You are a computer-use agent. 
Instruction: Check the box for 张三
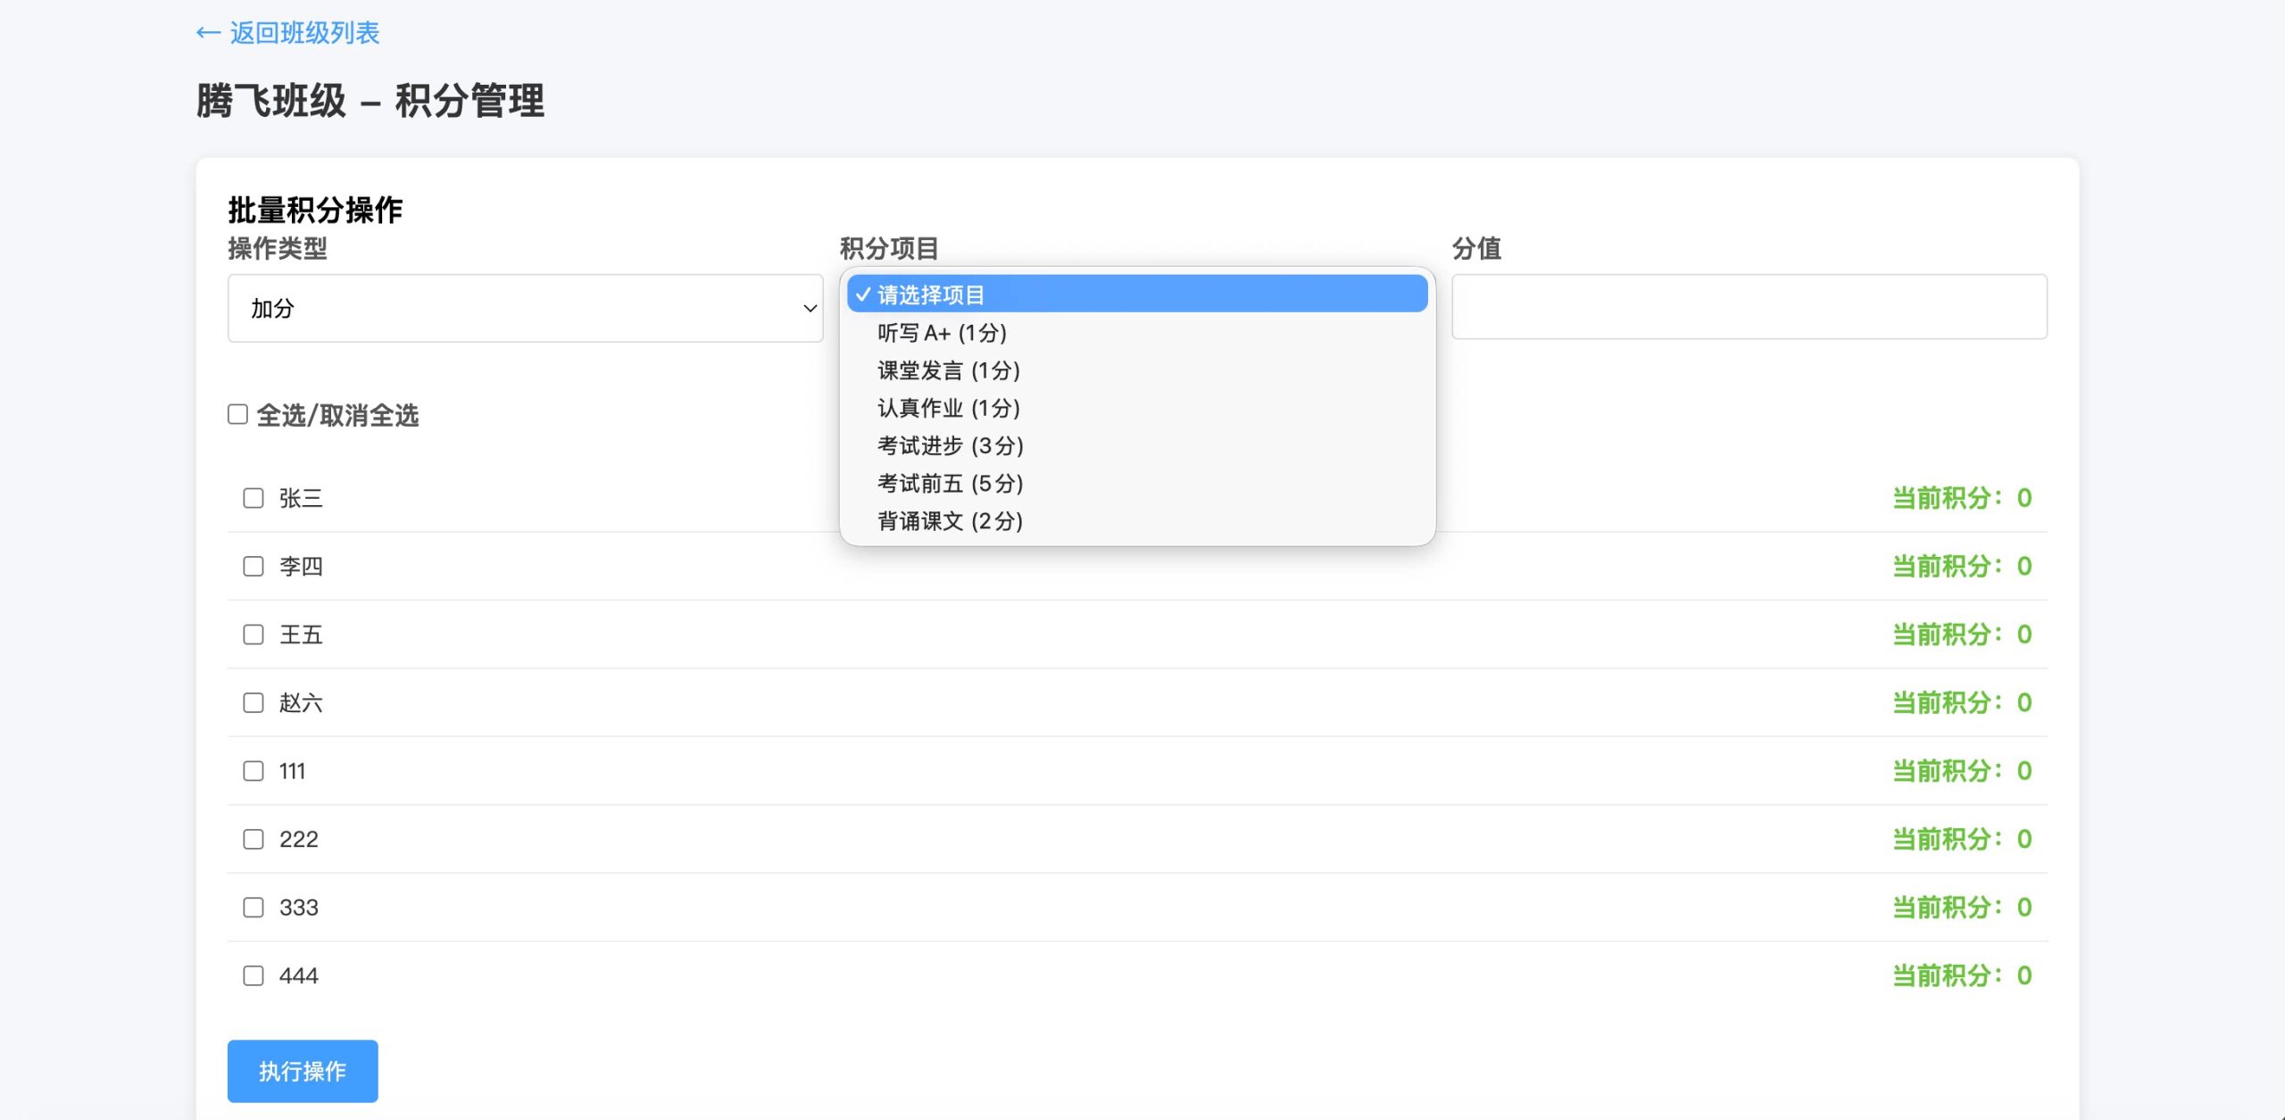pos(253,498)
